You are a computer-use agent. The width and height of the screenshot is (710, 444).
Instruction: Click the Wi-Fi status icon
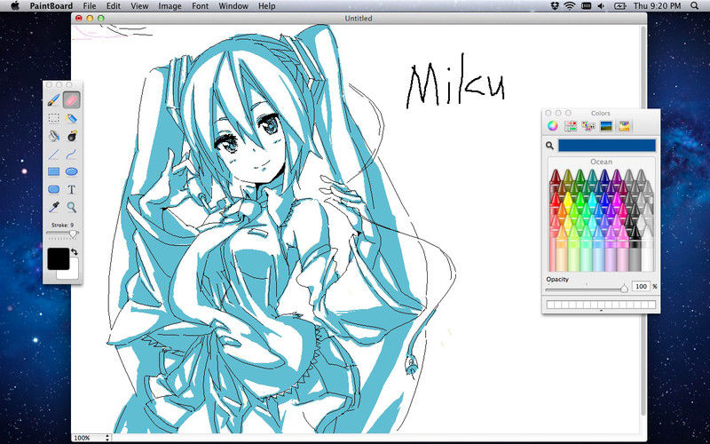tap(569, 6)
